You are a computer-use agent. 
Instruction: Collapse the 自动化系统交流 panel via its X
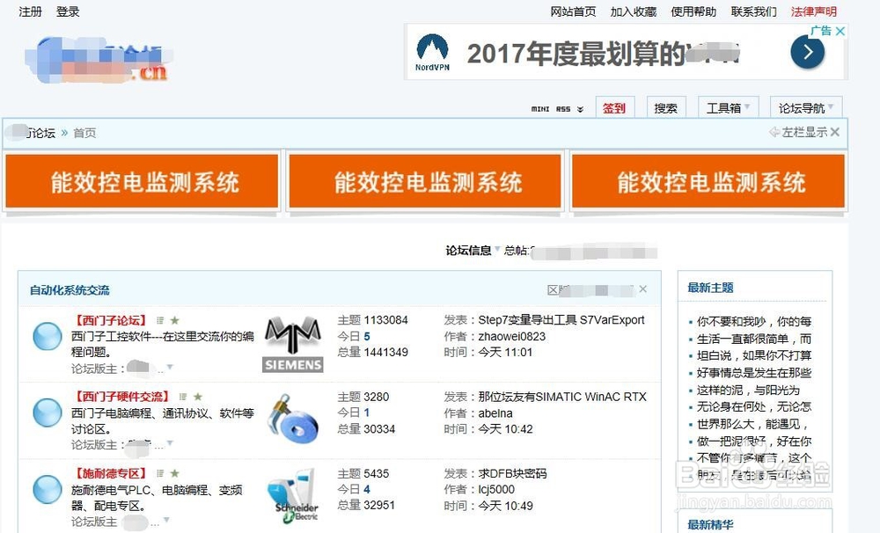tap(642, 288)
